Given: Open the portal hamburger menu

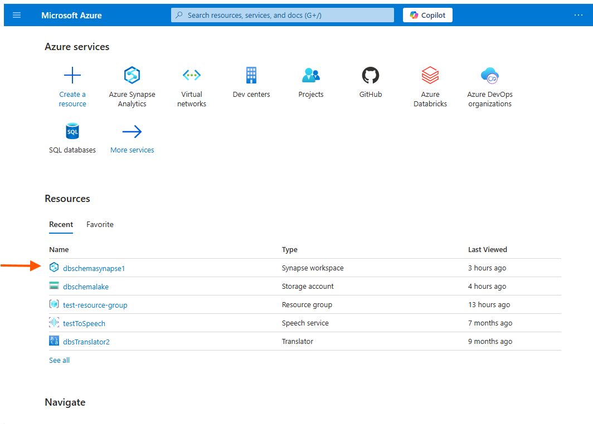Looking at the screenshot, I should tap(17, 15).
